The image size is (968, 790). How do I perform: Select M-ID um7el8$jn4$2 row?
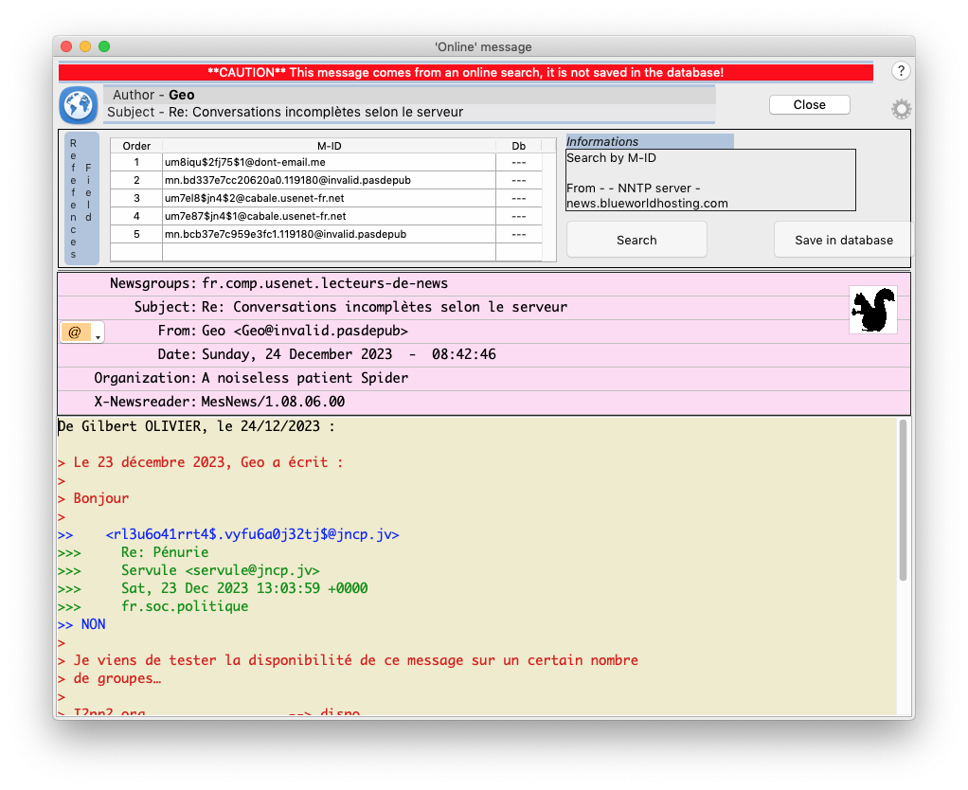(x=329, y=198)
